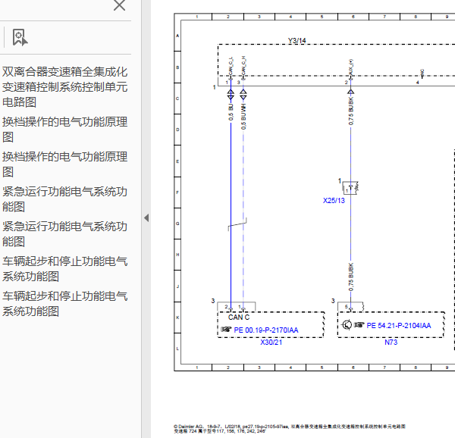
Task: Click the pointing hand icon beside PE 00.19-P-2170IAA
Action: click(226, 330)
